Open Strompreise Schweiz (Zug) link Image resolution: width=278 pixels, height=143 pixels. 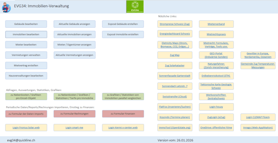[175, 24]
